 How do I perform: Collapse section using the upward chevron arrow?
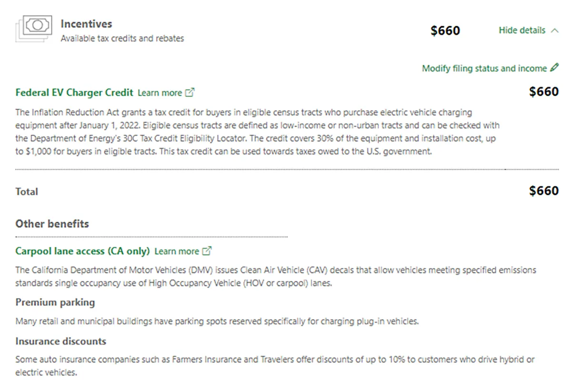coord(554,30)
